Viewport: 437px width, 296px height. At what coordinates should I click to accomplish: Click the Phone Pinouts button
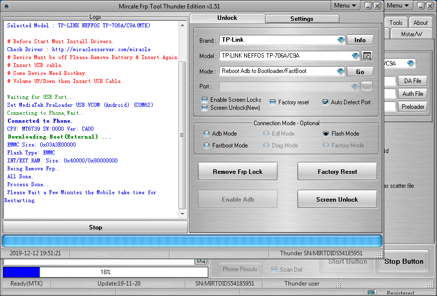pyautogui.click(x=240, y=269)
